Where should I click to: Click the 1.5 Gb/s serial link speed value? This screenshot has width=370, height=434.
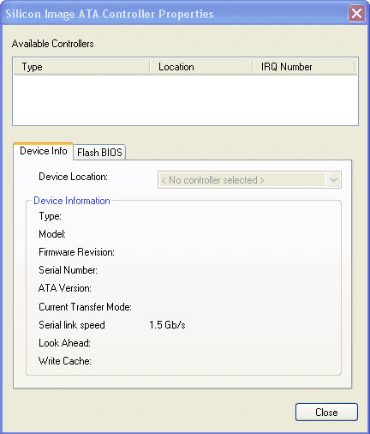coord(167,325)
